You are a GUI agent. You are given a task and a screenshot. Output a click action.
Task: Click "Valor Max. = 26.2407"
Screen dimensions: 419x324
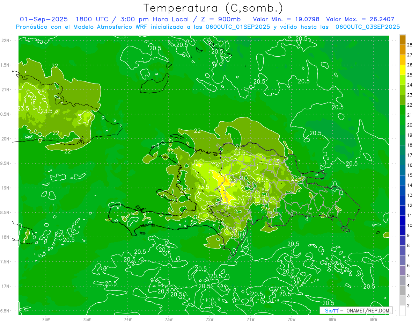360,19
